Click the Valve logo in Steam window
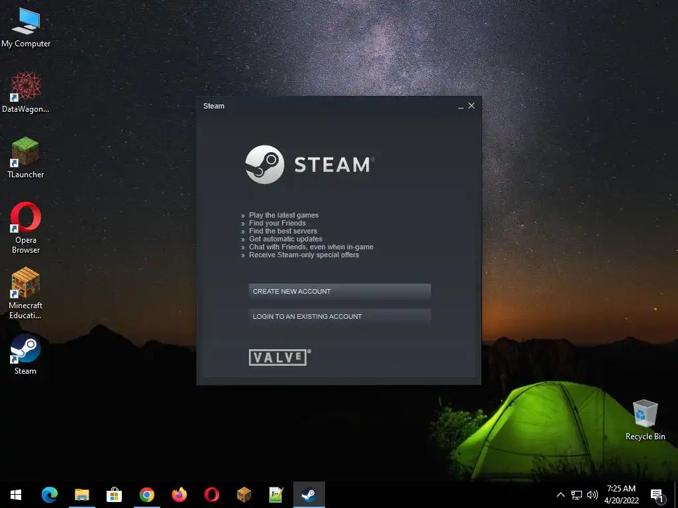 [x=279, y=357]
